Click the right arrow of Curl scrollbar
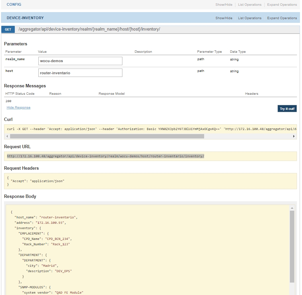The image size is (302, 295). coord(294,136)
